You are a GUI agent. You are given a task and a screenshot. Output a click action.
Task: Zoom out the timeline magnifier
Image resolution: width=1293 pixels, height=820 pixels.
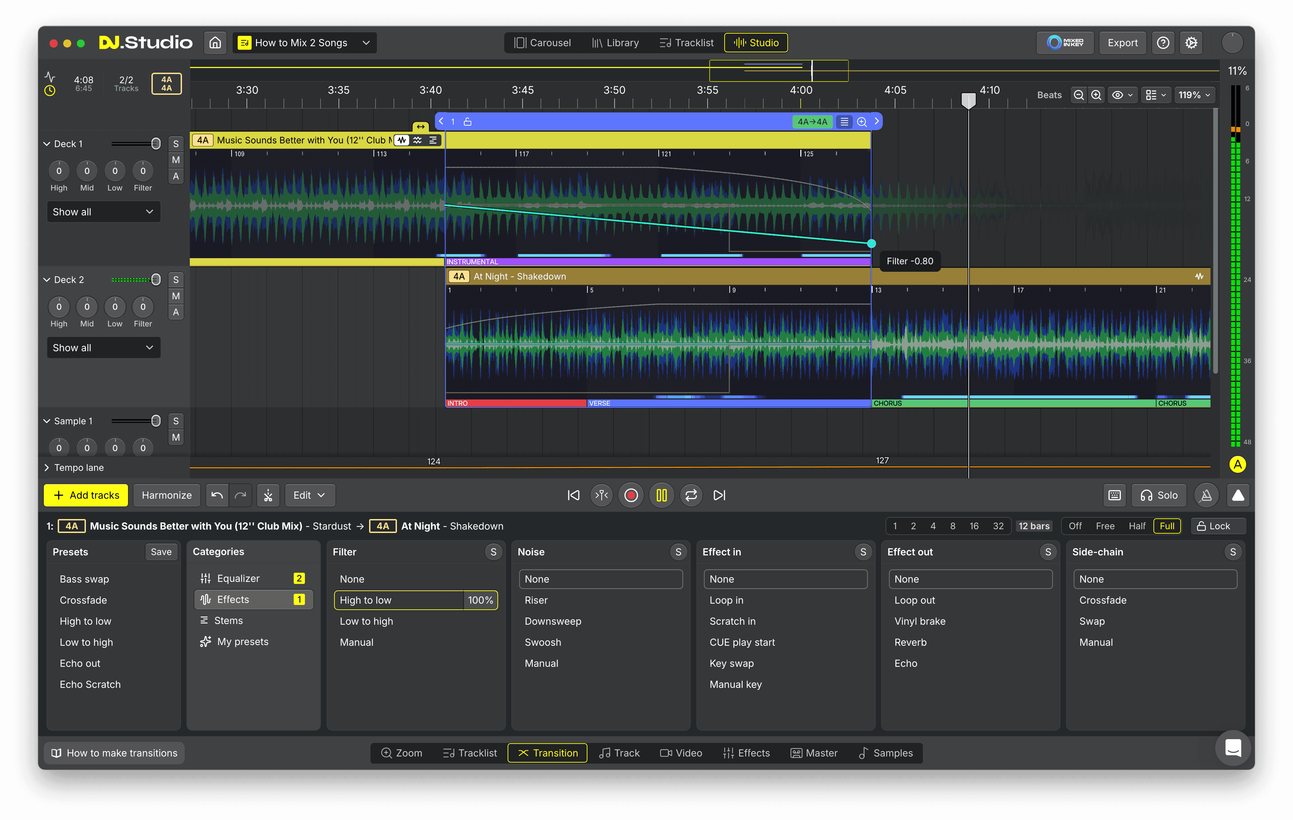coord(1078,95)
